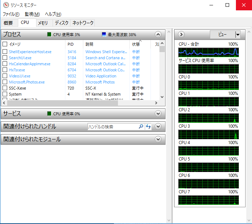Click the Resource Monitor app icon in title bar
Viewport: 252px width, 224px height.
5,5
